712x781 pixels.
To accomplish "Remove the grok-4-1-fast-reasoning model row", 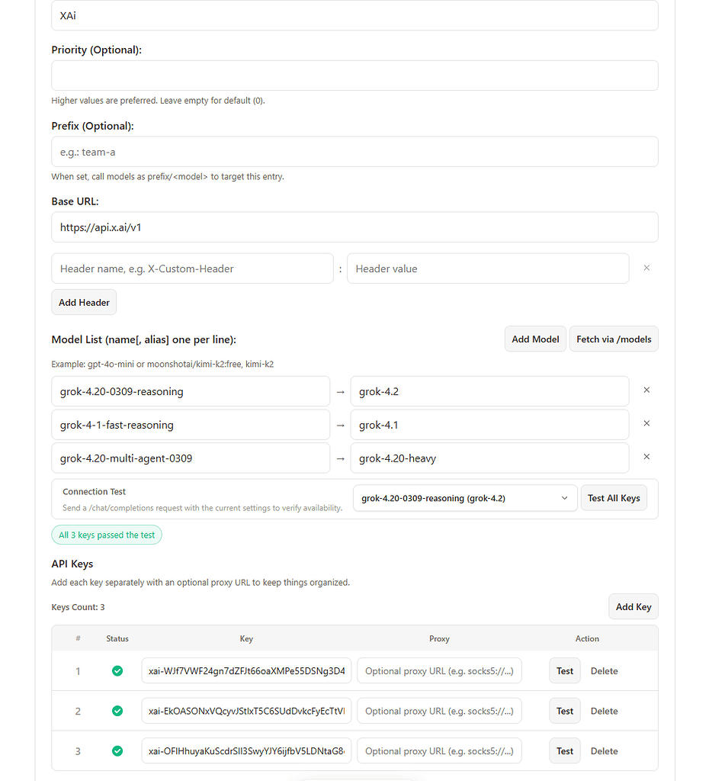I will point(646,423).
